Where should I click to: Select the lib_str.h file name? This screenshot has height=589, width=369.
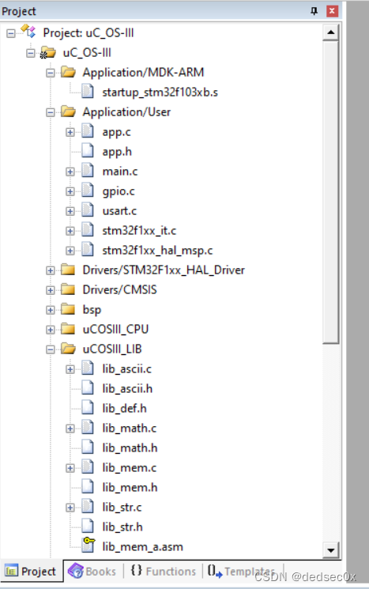122,527
